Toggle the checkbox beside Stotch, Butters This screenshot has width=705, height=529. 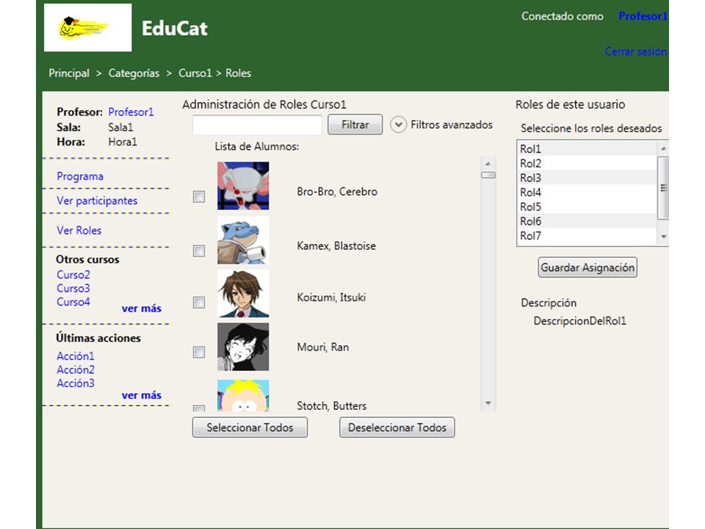coord(199,409)
